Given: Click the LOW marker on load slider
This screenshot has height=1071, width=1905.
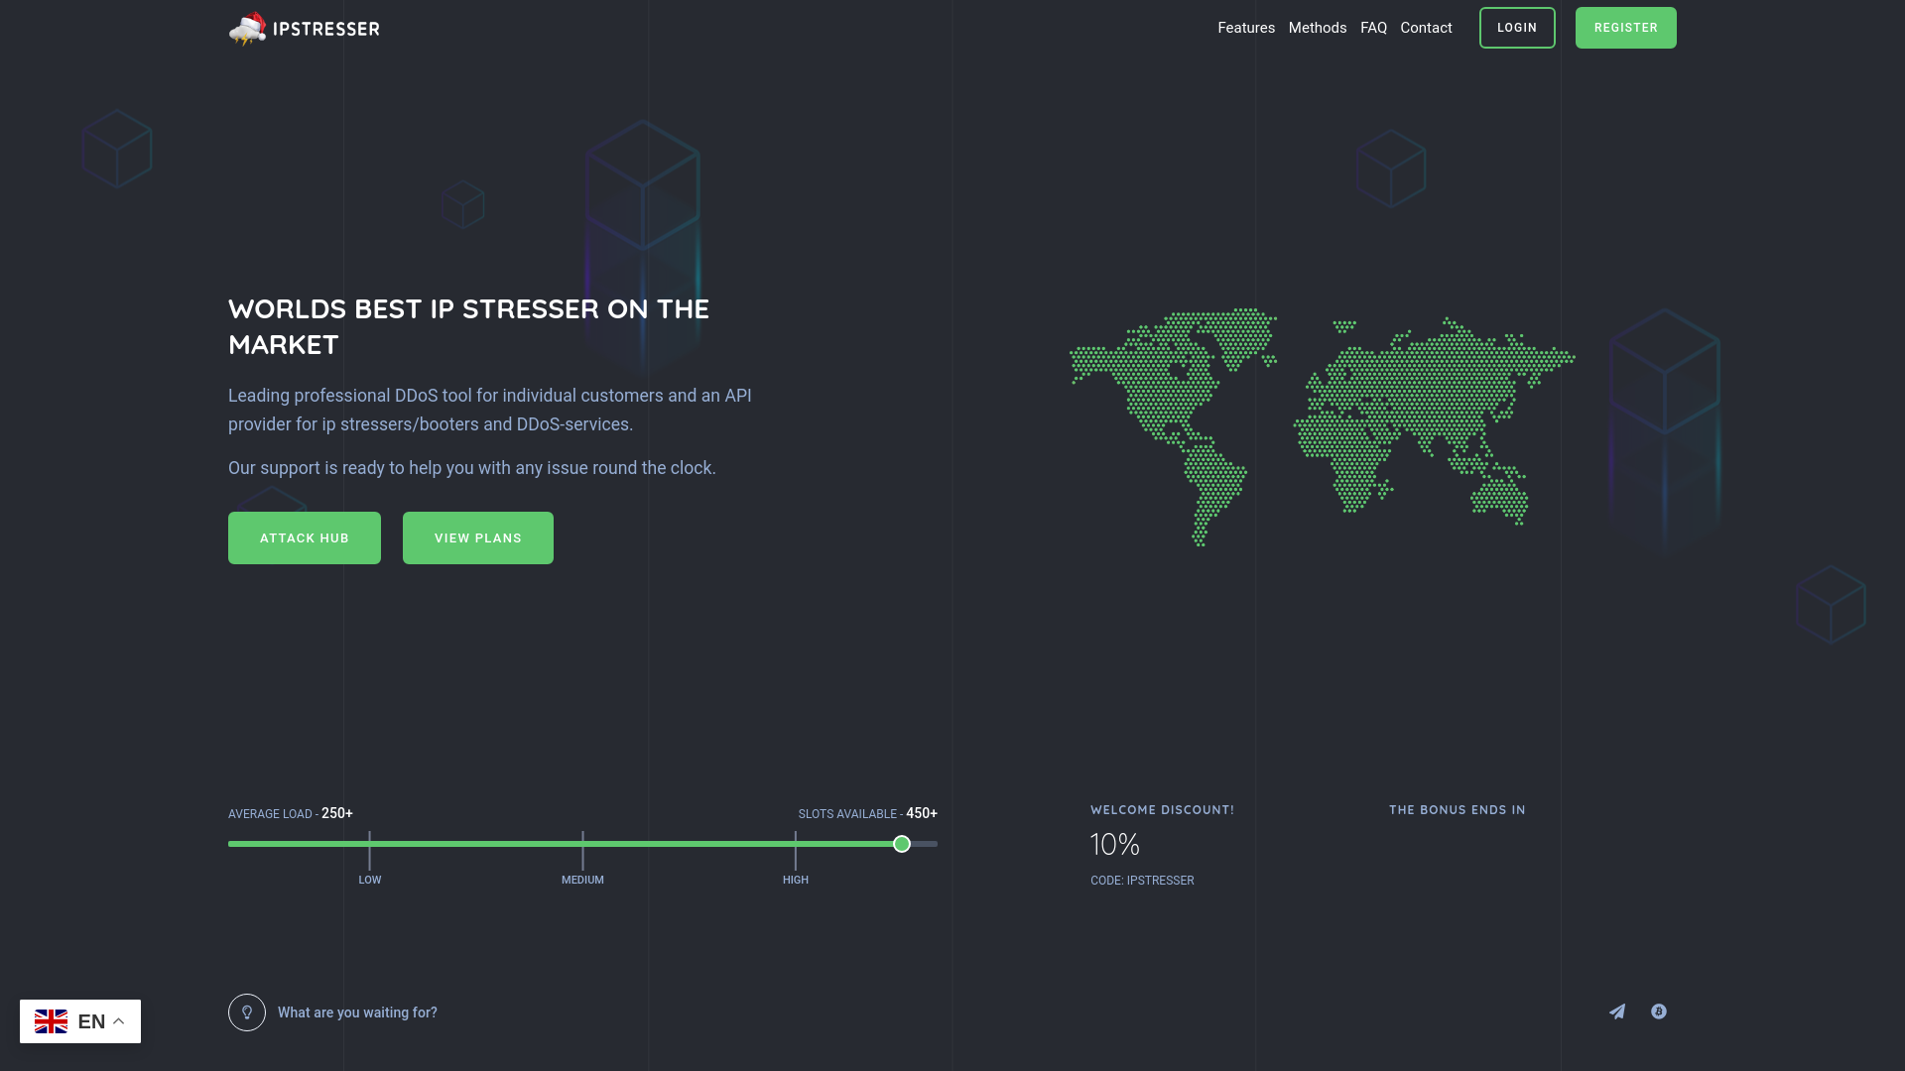Looking at the screenshot, I should 370,880.
